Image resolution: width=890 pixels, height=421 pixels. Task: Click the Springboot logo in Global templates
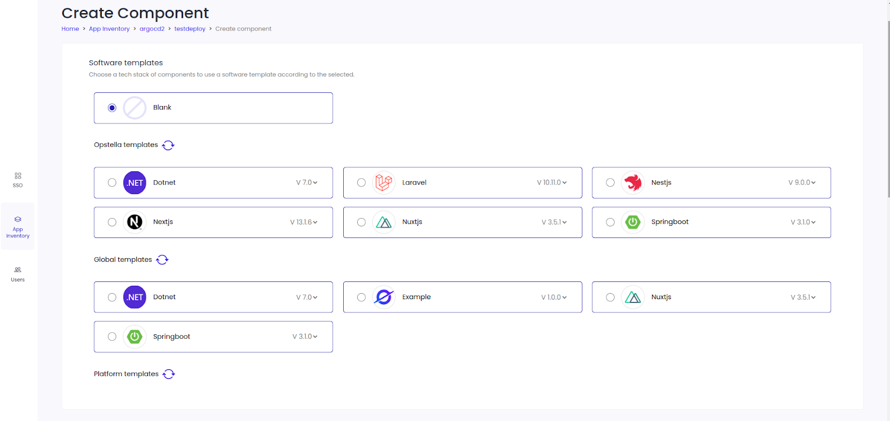135,336
